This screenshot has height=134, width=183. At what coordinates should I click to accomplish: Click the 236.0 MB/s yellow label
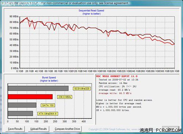pyautogui.click(x=64, y=97)
